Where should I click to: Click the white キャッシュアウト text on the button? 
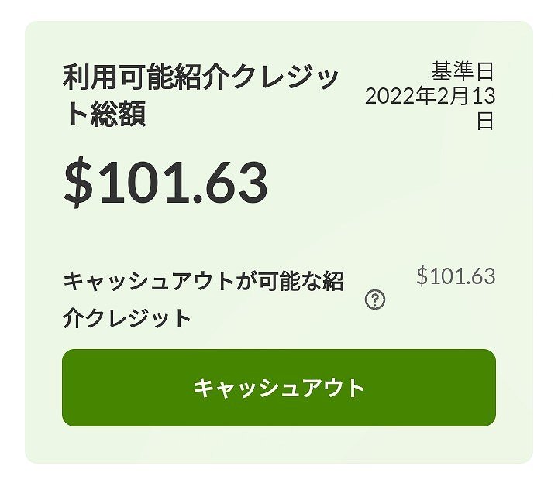[279, 388]
